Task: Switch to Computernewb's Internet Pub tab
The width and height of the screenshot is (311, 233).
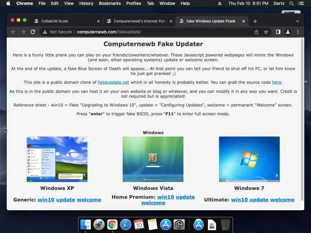Action: coord(139,21)
